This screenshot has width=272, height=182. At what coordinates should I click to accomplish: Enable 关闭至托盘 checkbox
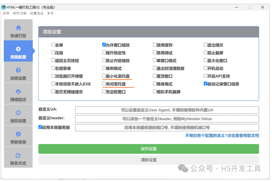point(104,84)
